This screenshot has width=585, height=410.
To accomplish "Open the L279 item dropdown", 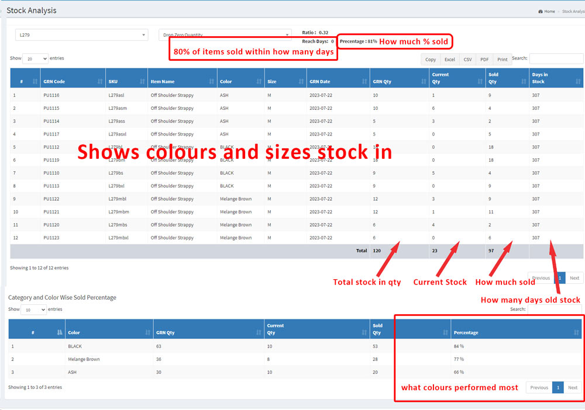I will [x=81, y=36].
